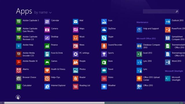
Task: Launch Excel 2013
Action: click(x=144, y=54)
